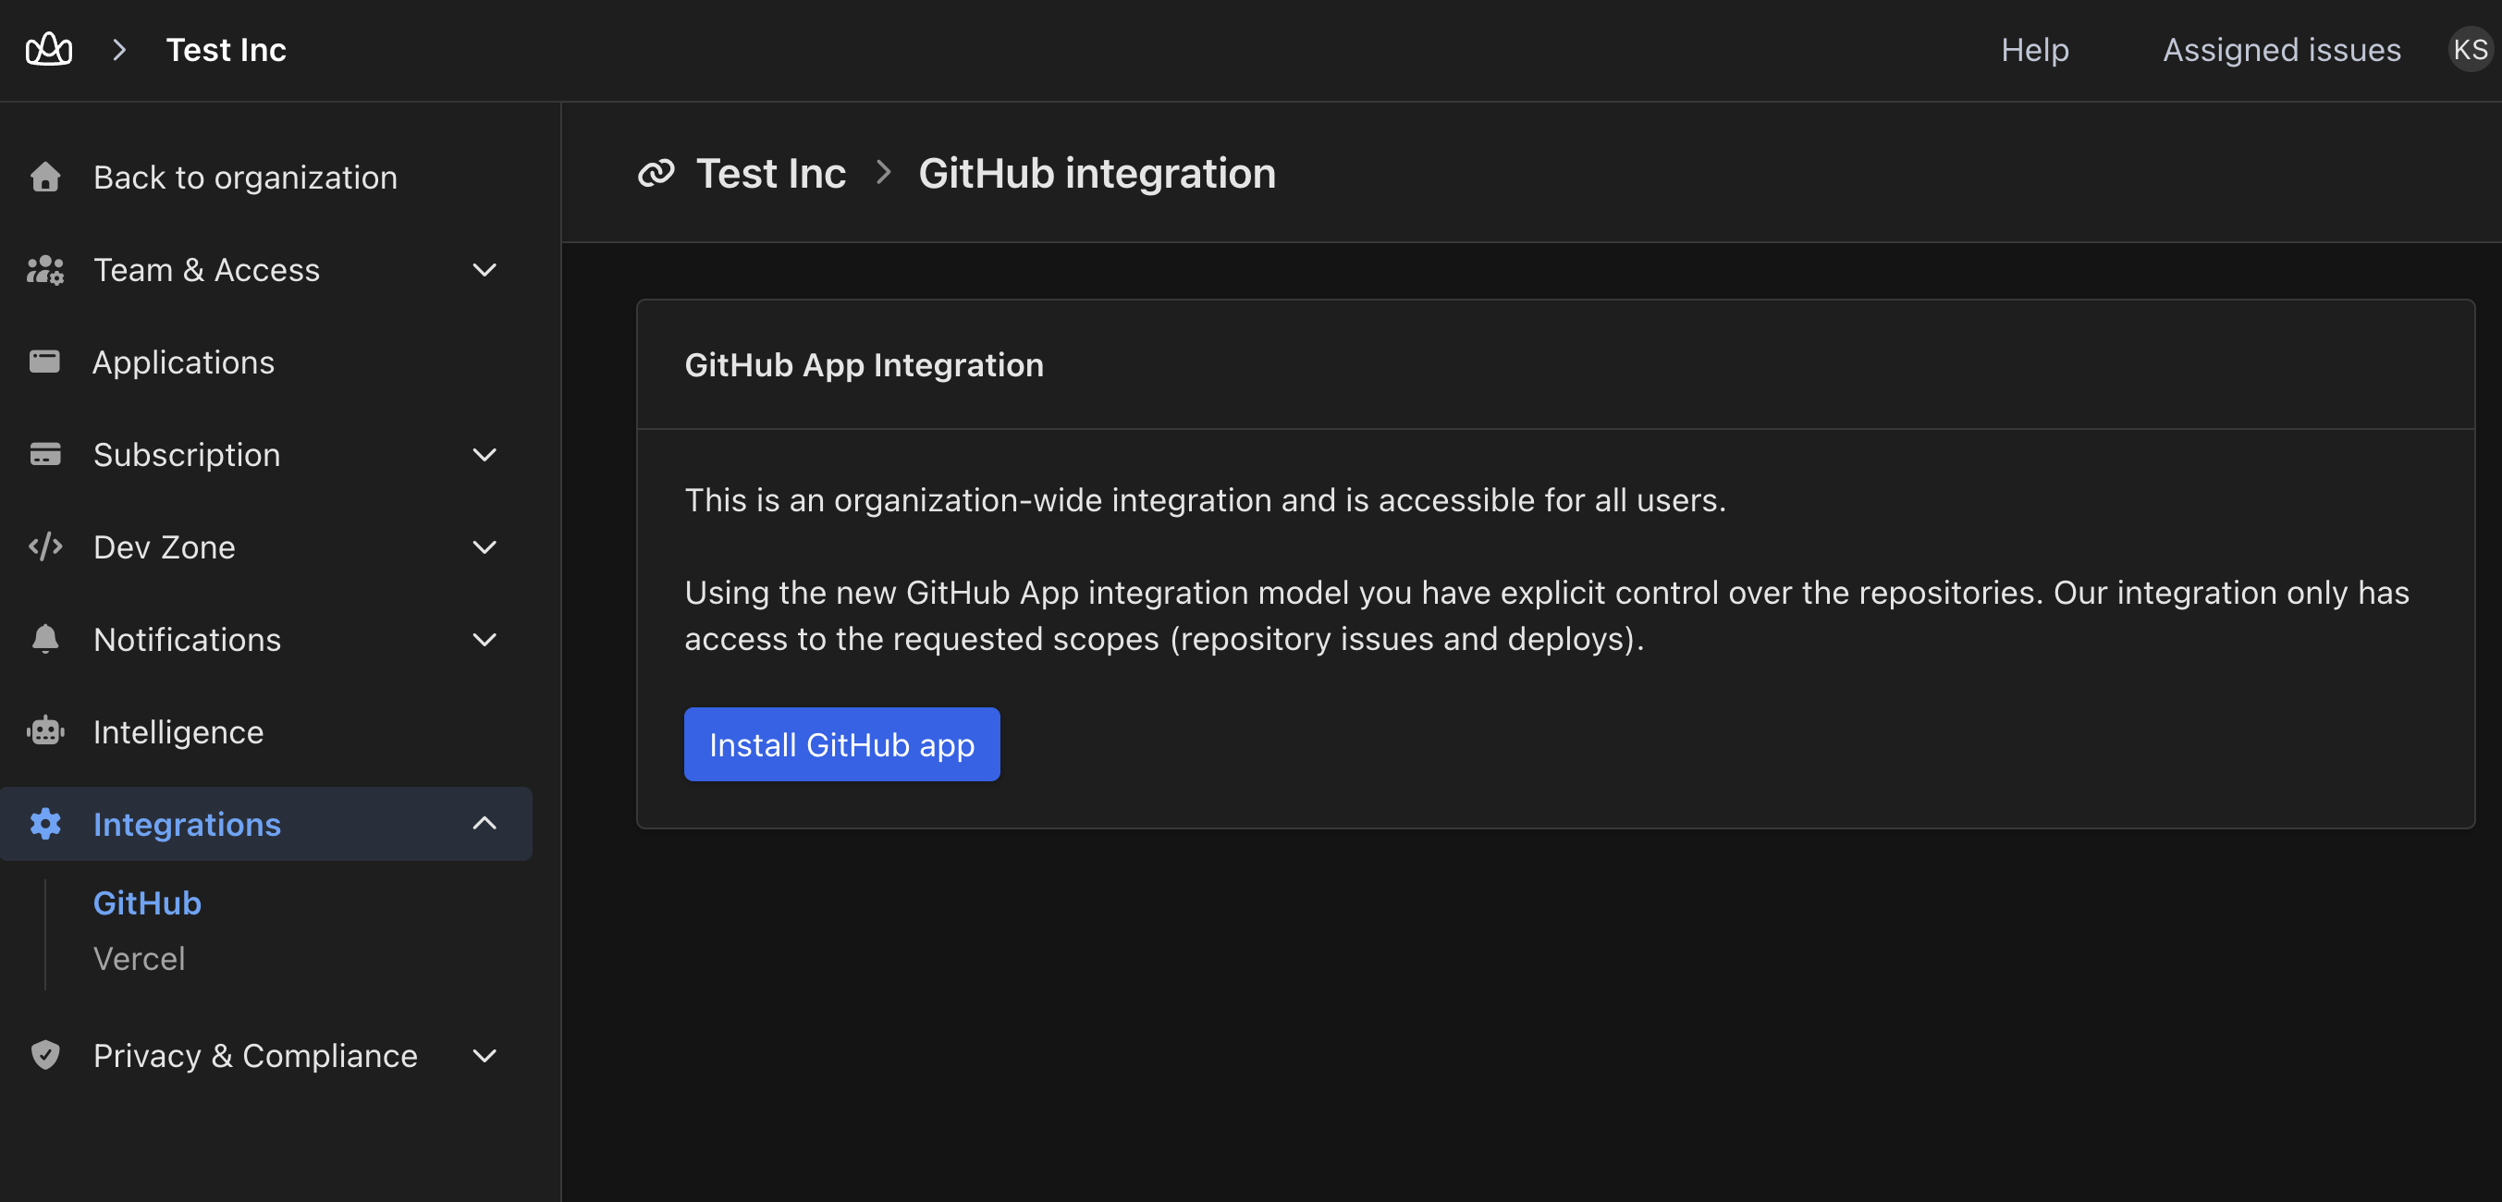Click the Applications window icon
The image size is (2502, 1202).
[44, 362]
